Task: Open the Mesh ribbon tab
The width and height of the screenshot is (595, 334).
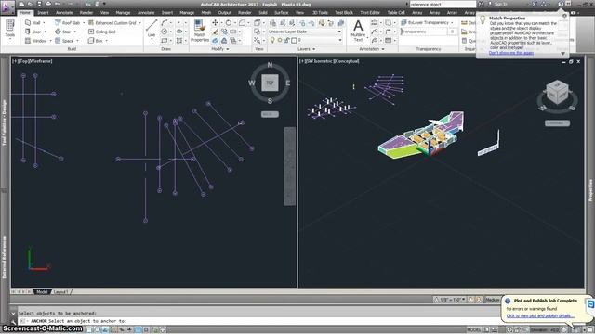Action: (206, 12)
